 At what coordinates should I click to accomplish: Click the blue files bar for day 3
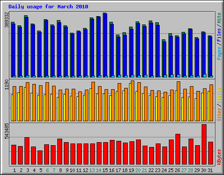click(x=27, y=47)
